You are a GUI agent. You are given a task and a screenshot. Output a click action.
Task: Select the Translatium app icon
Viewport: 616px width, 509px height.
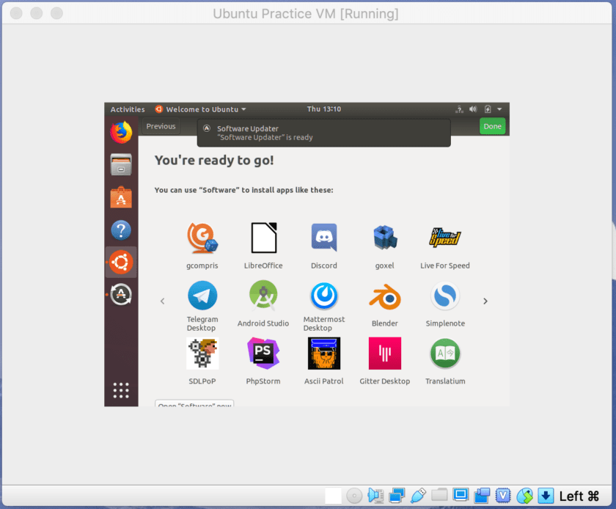[x=445, y=354]
